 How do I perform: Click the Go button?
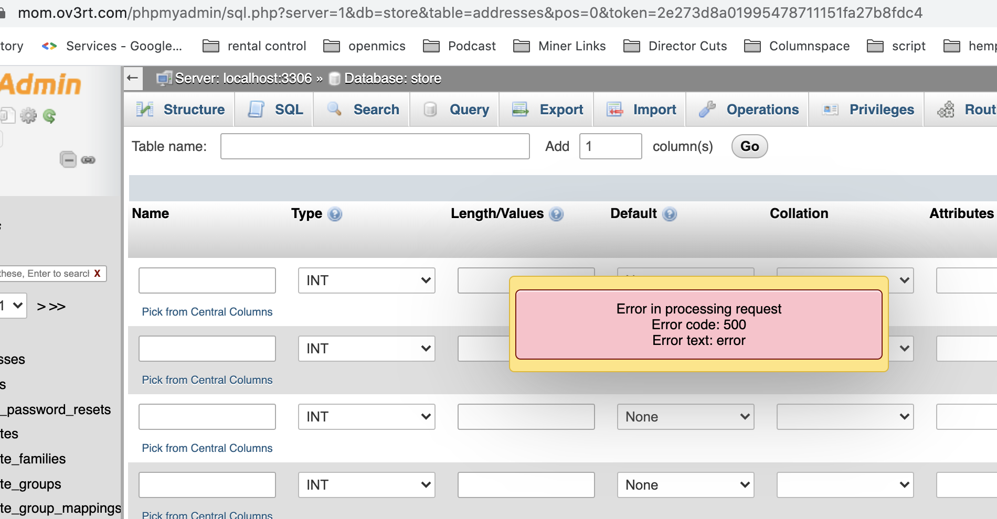tap(750, 146)
